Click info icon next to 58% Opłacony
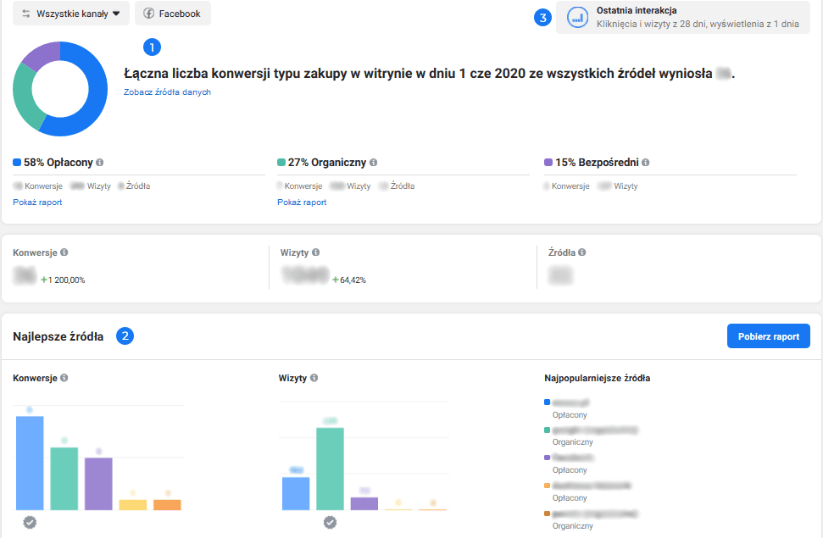 click(x=100, y=163)
